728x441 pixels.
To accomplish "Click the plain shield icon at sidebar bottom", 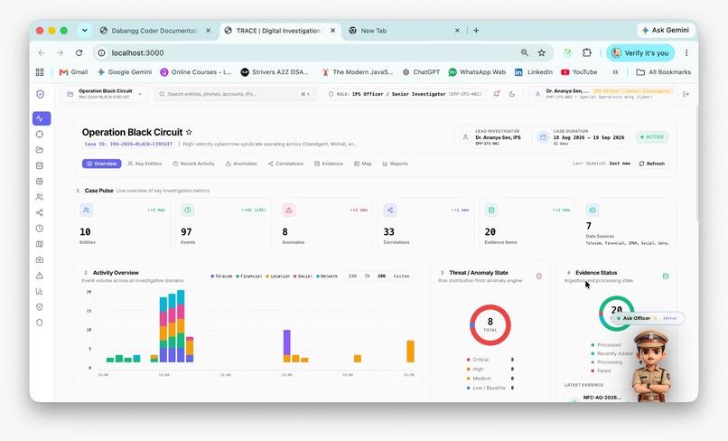I will pyautogui.click(x=40, y=323).
